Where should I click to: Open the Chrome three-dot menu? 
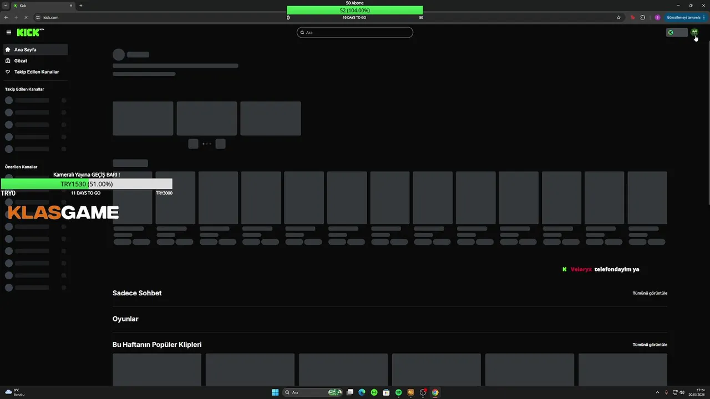[704, 17]
